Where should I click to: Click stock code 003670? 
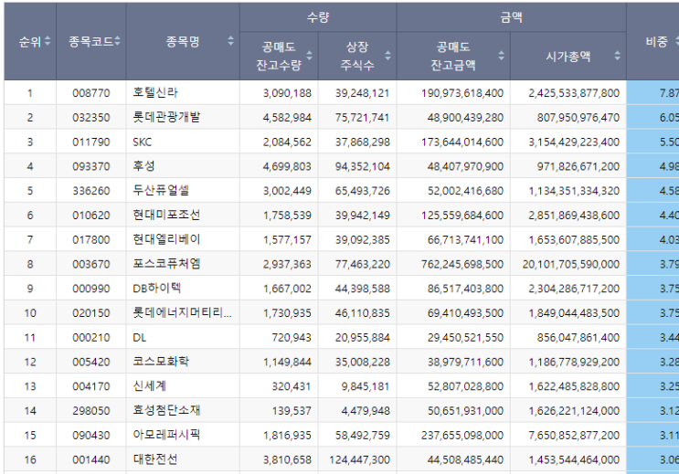pos(91,264)
